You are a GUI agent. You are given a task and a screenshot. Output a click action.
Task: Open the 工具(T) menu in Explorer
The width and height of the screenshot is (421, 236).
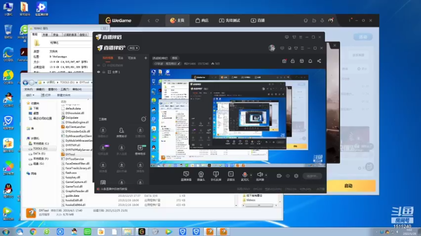pos(65,89)
